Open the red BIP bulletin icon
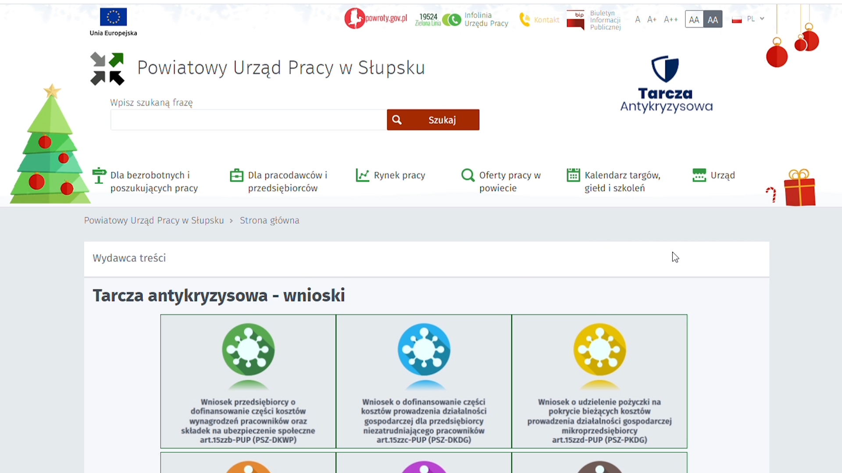Image resolution: width=842 pixels, height=473 pixels. coord(575,20)
